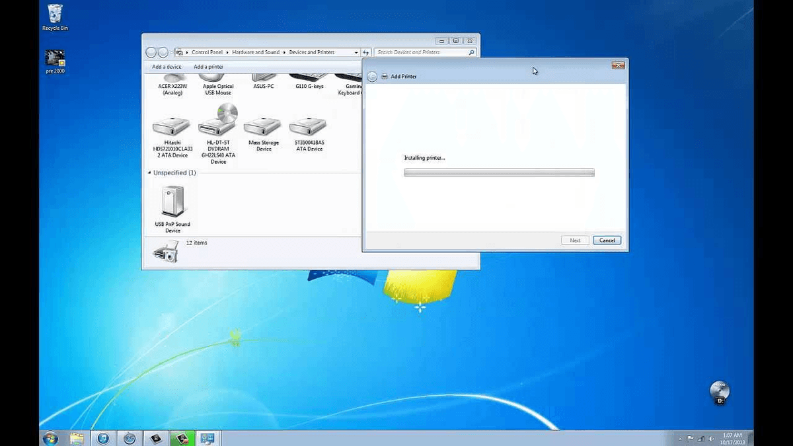Click the Apple Optical USB Mouse label
Screen dimensions: 793x446
pyautogui.click(x=218, y=89)
